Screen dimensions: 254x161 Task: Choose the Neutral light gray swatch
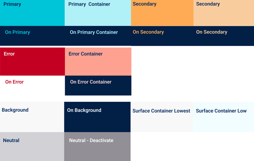(32, 147)
